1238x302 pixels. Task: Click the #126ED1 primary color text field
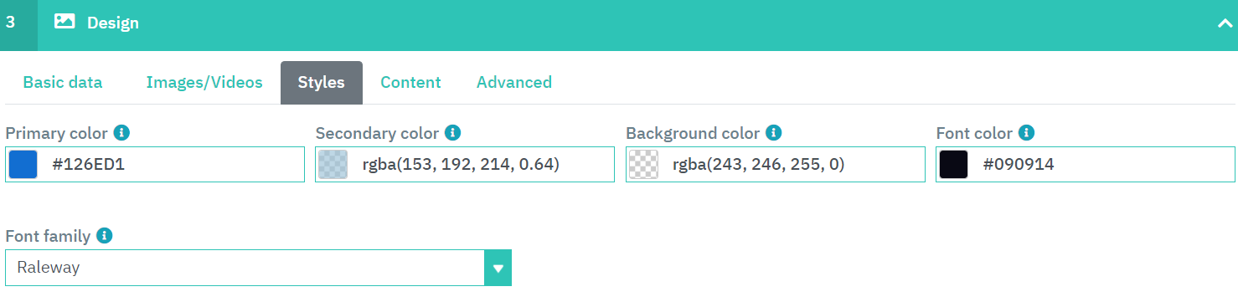pos(155,165)
